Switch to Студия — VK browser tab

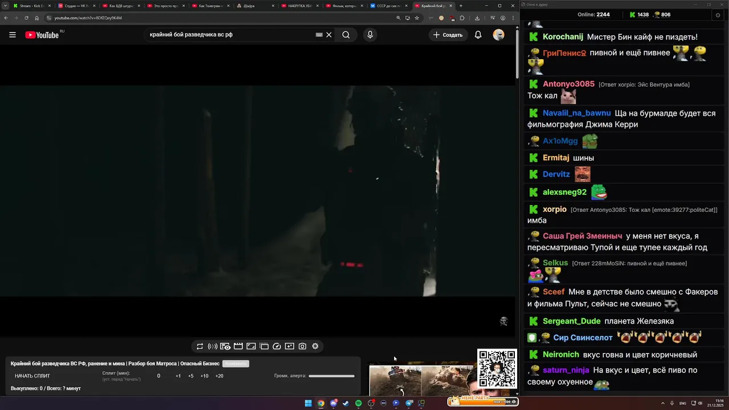point(76,6)
